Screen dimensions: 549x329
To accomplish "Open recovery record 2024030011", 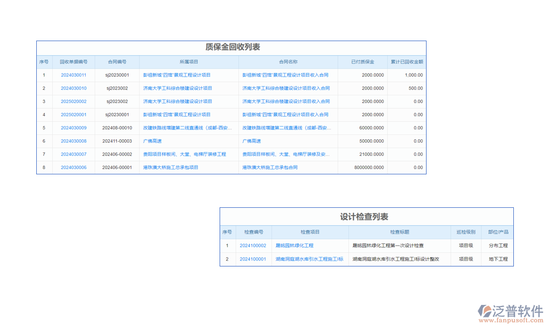I will (x=74, y=75).
